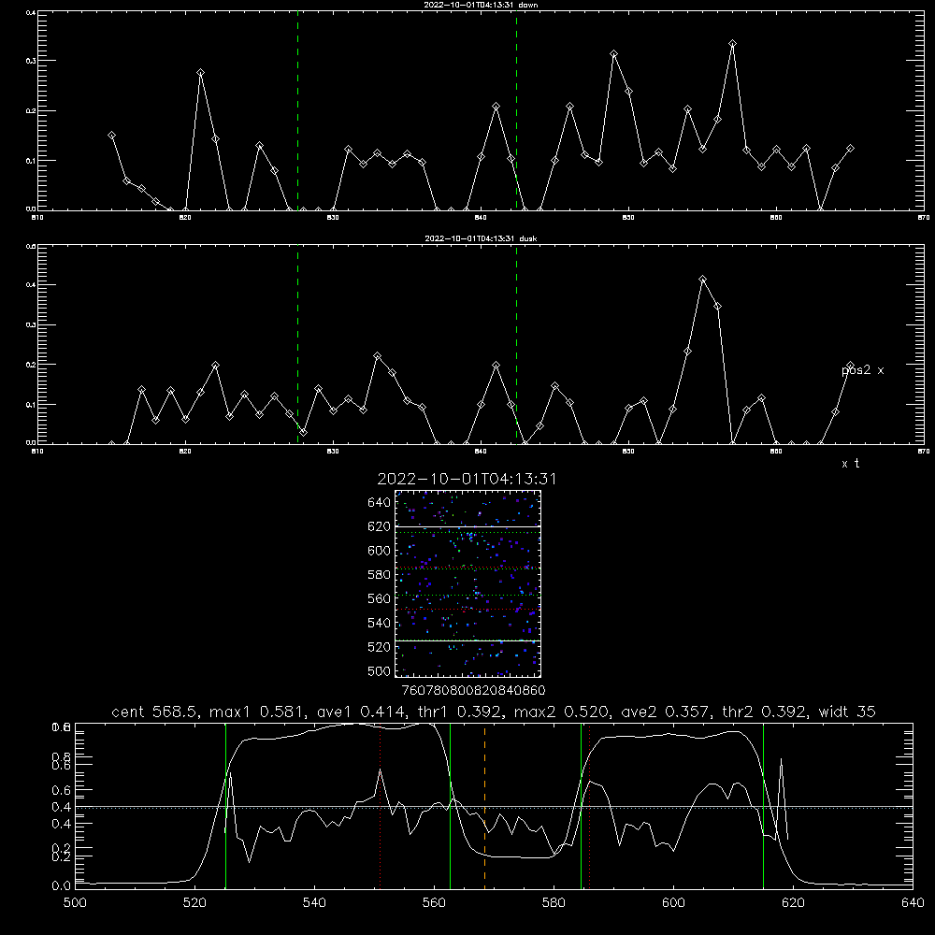Click the right green dashed line in dusk plot
Screen dimensions: 935x935
point(516,344)
